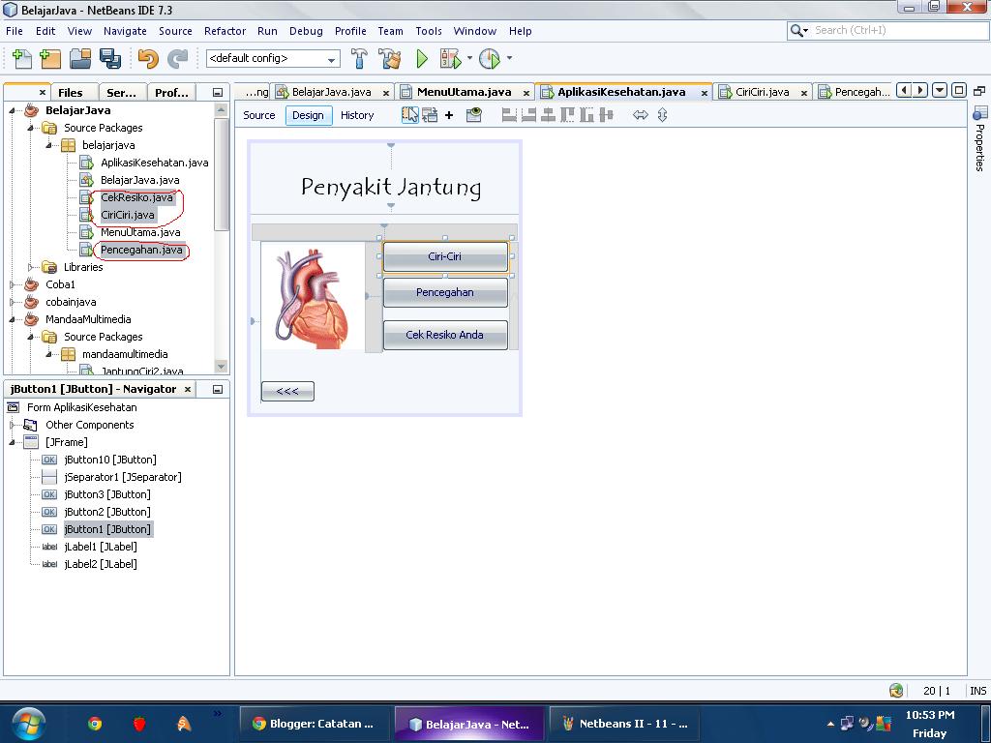Expand the Coba1 project
The image size is (991, 743).
12,285
